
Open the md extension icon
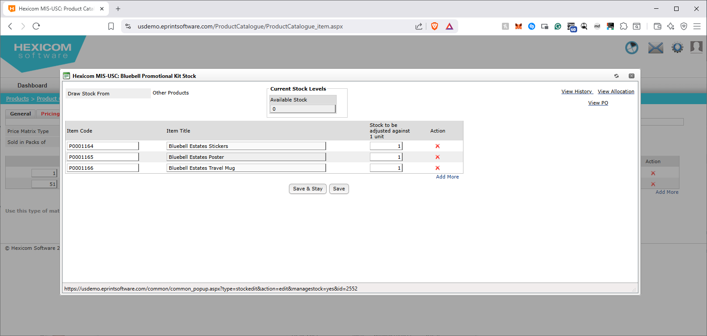pos(597,26)
